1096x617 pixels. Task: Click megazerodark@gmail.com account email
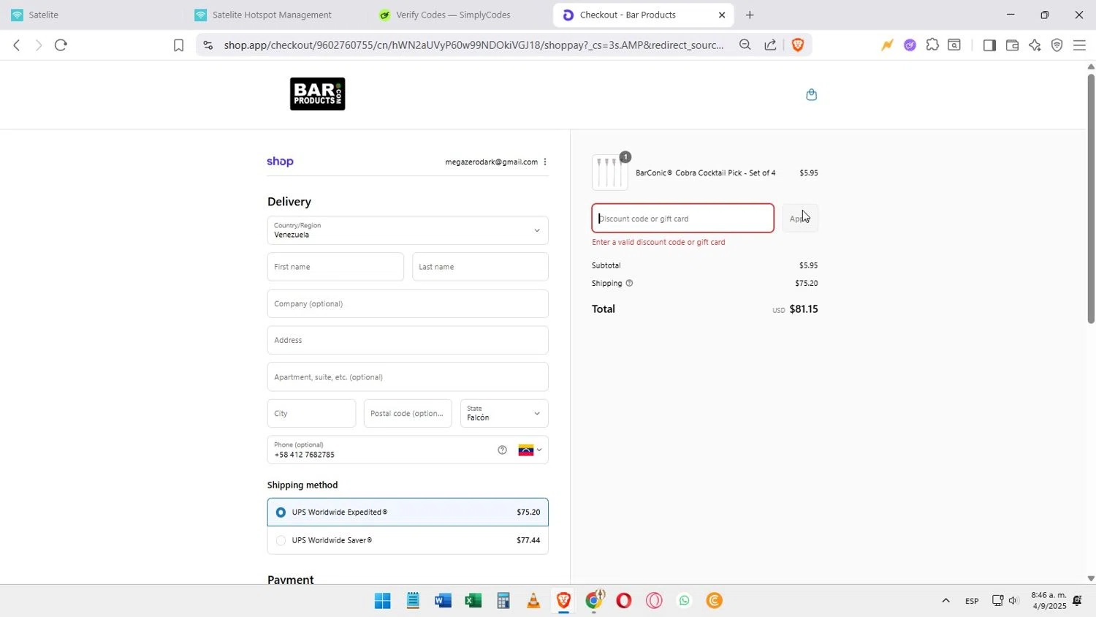tap(491, 162)
